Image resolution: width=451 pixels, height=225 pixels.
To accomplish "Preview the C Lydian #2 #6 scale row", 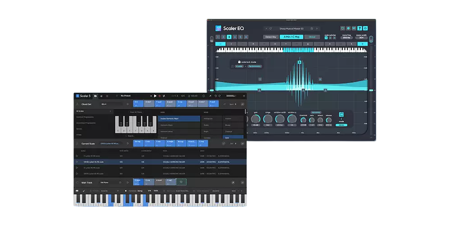I will click(77, 156).
